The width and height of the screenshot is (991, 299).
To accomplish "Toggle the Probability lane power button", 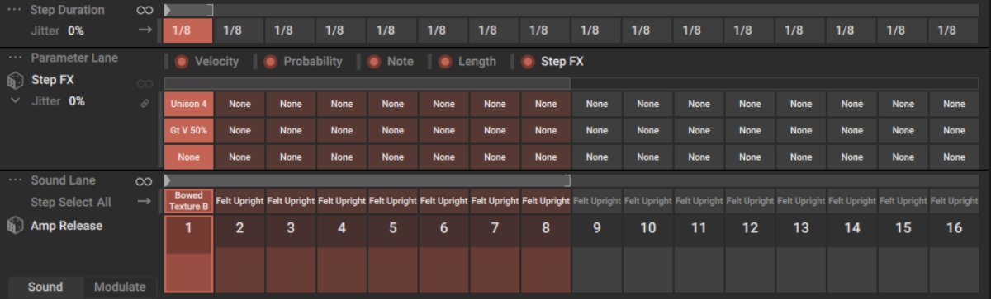I will coord(270,61).
